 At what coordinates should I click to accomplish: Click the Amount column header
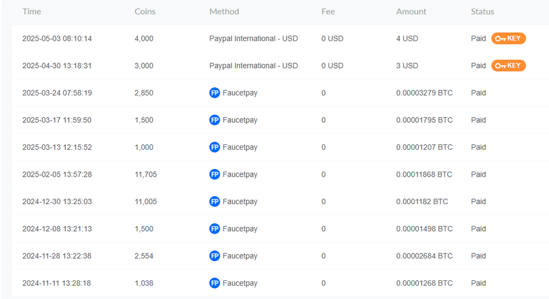[x=411, y=12]
